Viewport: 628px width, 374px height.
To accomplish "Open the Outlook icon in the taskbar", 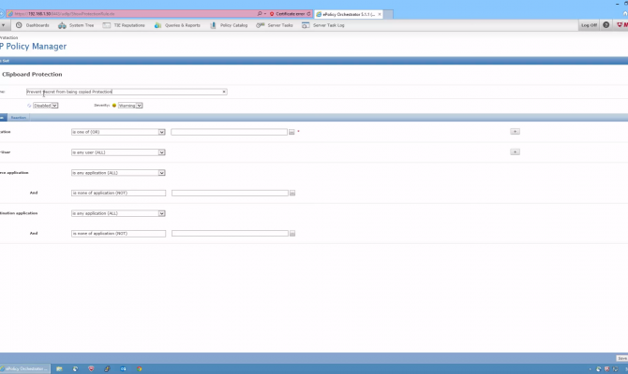I will click(x=124, y=368).
